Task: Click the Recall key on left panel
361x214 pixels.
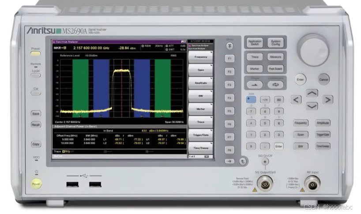Action: 36,125
